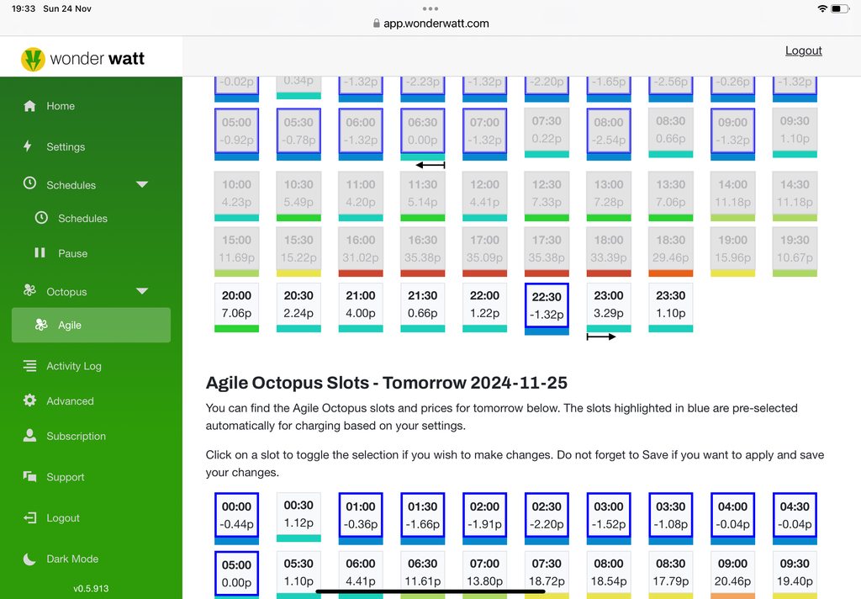Click the Dark Mode moon icon
The width and height of the screenshot is (861, 599).
(30, 559)
